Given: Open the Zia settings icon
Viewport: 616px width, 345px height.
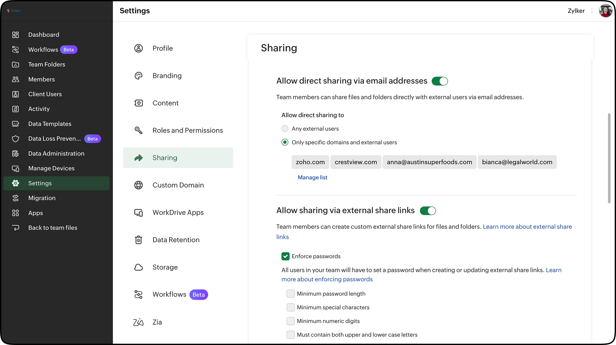Looking at the screenshot, I should pos(139,322).
